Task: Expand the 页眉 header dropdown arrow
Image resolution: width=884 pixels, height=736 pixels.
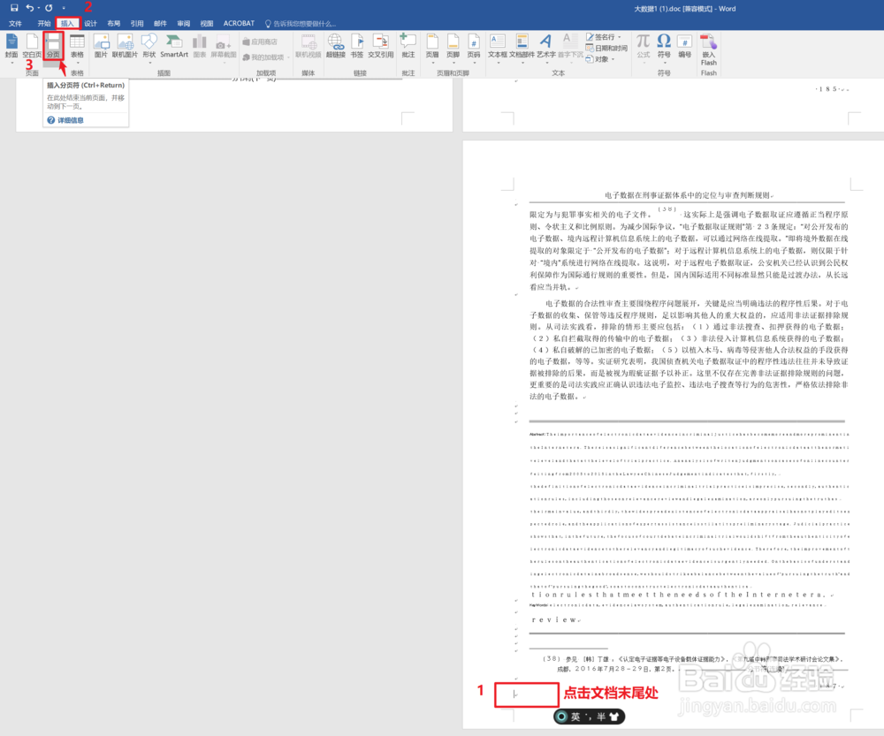Action: pyautogui.click(x=432, y=63)
